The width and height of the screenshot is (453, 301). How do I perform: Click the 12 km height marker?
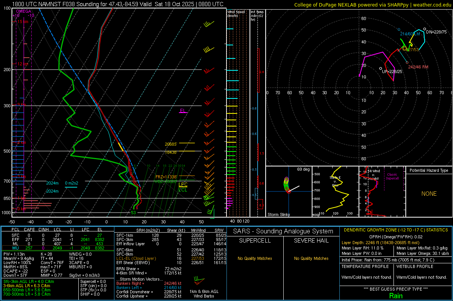pos(23,64)
